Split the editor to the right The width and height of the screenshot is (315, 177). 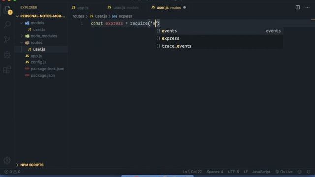(x=298, y=8)
